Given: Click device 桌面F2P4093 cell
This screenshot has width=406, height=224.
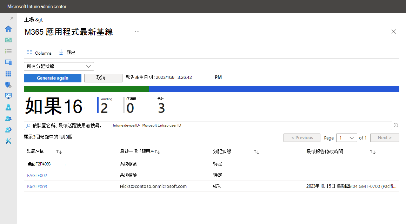Looking at the screenshot, I should coord(39,164).
